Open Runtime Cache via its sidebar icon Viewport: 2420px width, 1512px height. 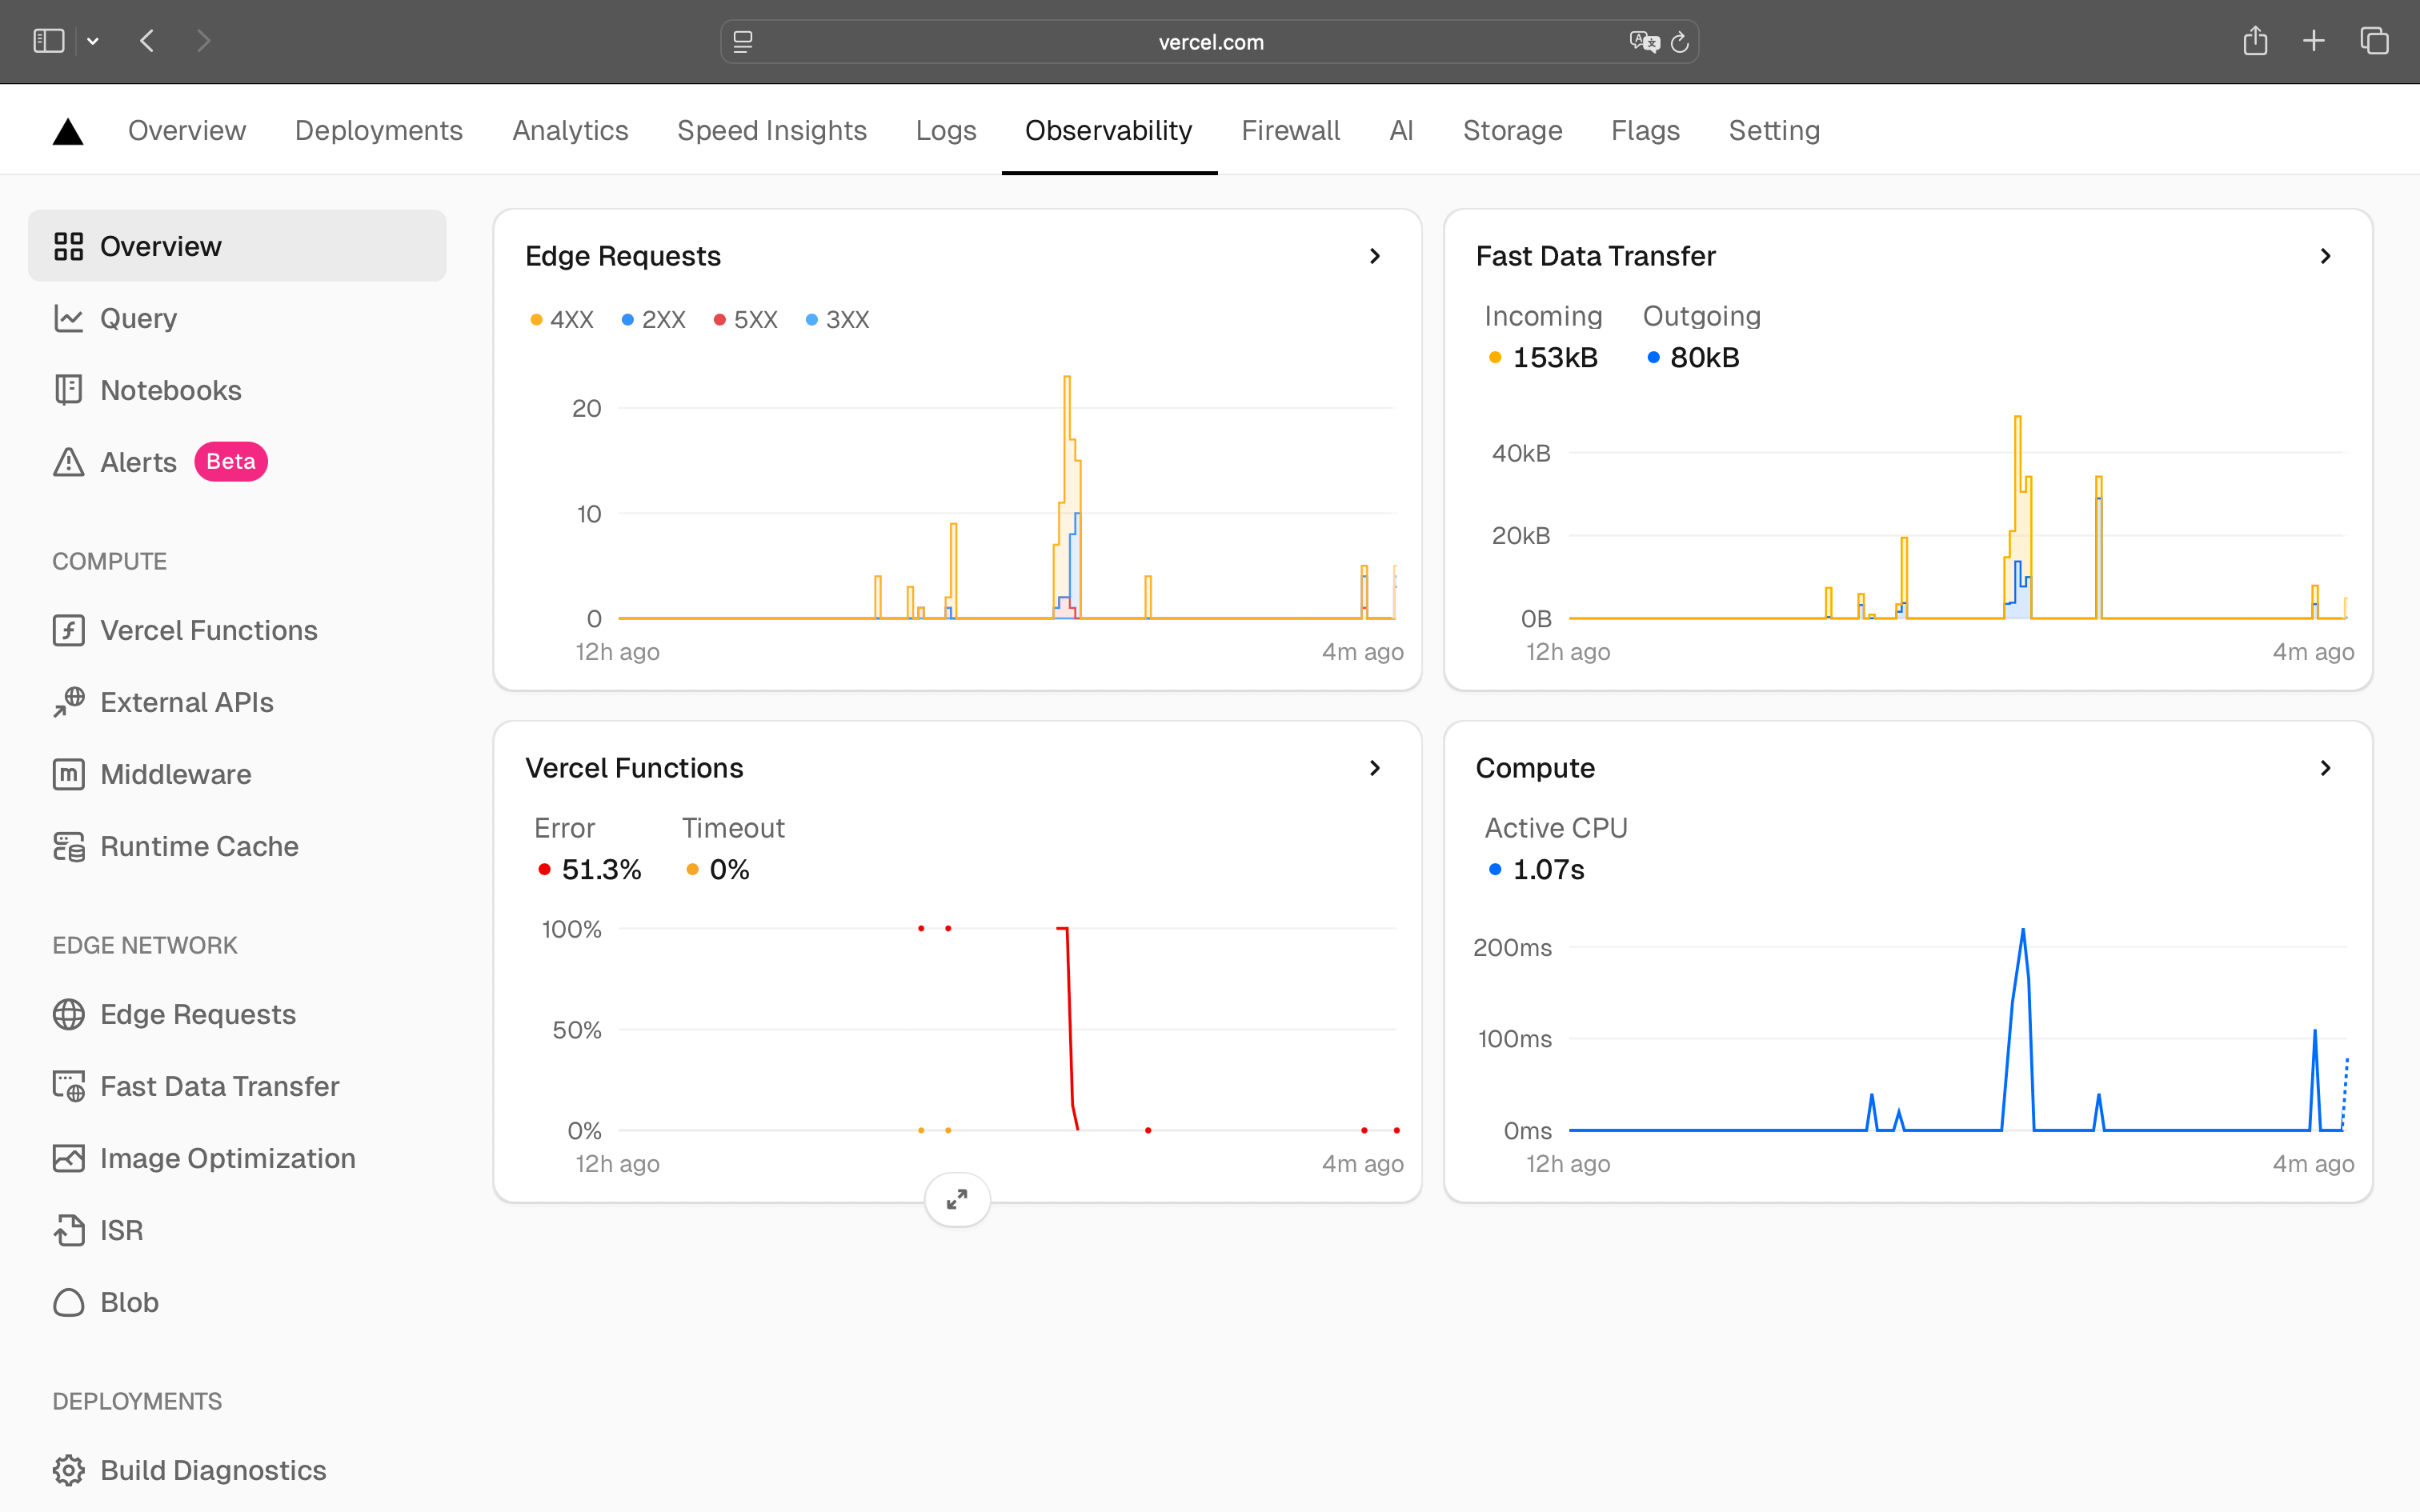[x=67, y=846]
